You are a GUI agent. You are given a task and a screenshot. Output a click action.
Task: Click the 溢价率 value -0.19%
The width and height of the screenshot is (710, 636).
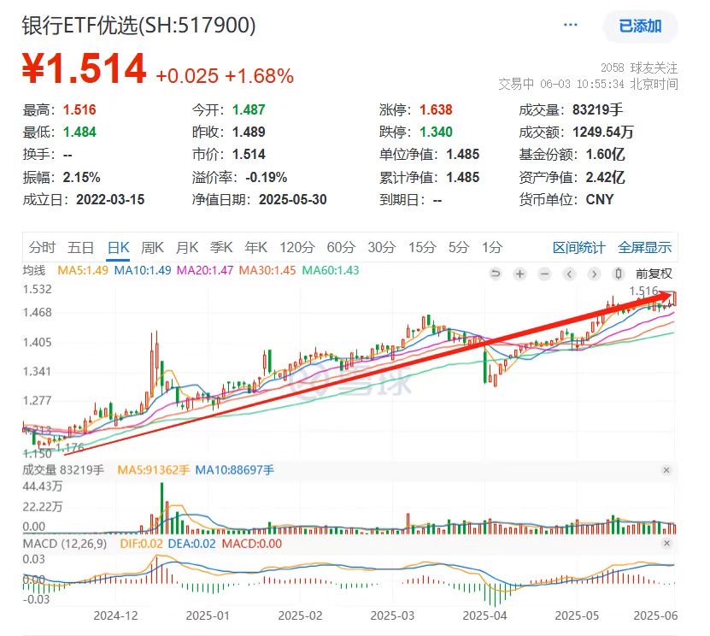(x=266, y=177)
